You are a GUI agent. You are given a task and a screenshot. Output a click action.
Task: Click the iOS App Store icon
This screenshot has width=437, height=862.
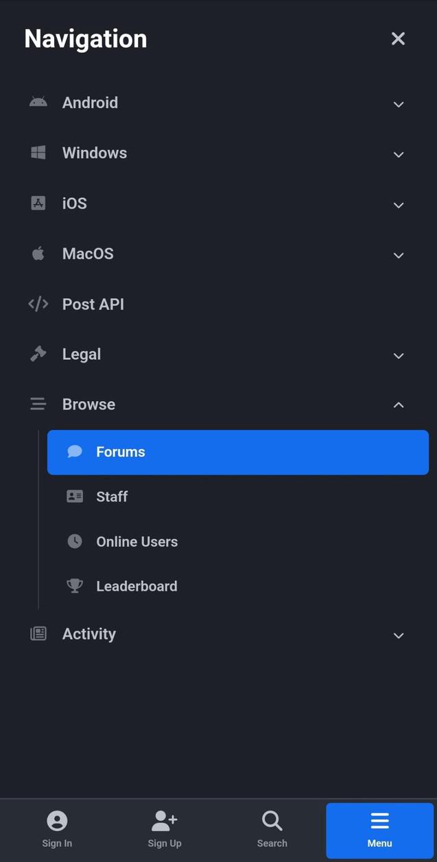click(38, 203)
